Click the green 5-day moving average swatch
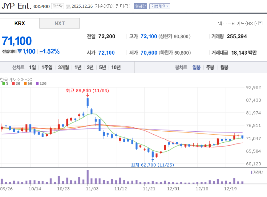Screen dimensions: 267x197 pyautogui.click(x=4, y=83)
